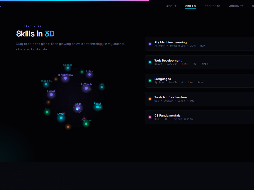Click the HTML cyan node
The width and height of the screenshot is (254, 190).
[61, 118]
